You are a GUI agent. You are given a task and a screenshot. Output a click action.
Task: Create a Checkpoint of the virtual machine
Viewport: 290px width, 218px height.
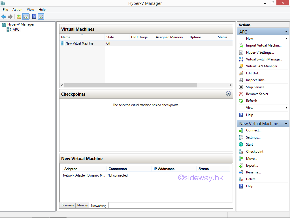(255, 152)
